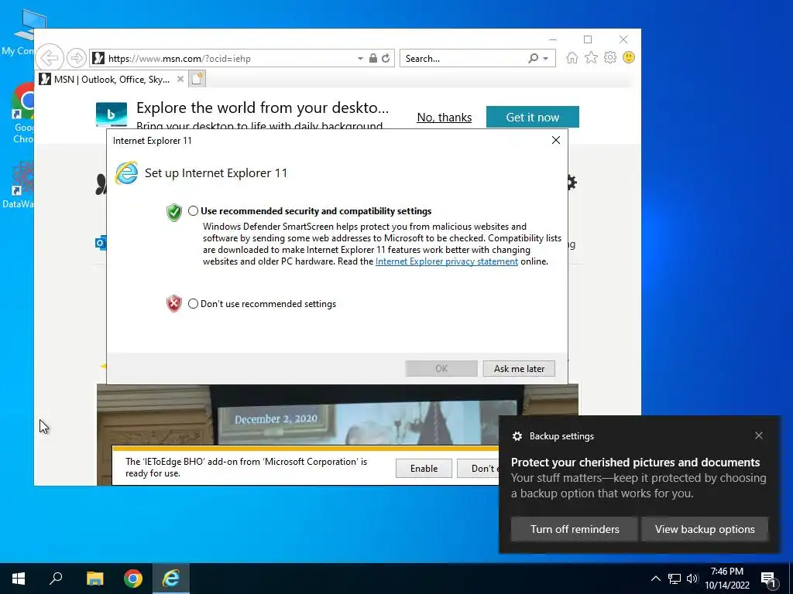This screenshot has height=594, width=793.
Task: Click 'Explore the world from your deskto...' text
Action: click(263, 108)
